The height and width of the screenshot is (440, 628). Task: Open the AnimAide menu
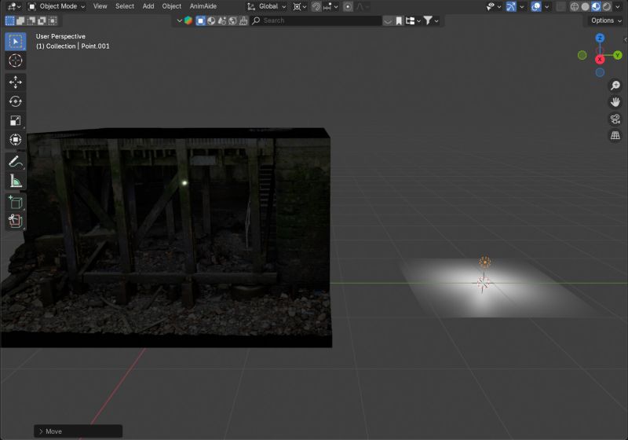coord(203,6)
